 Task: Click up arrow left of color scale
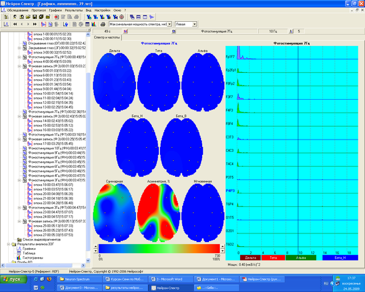coord(95,246)
